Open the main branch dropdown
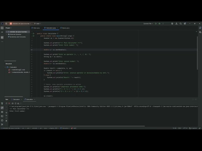The image size is (202, 151). coord(38,24)
